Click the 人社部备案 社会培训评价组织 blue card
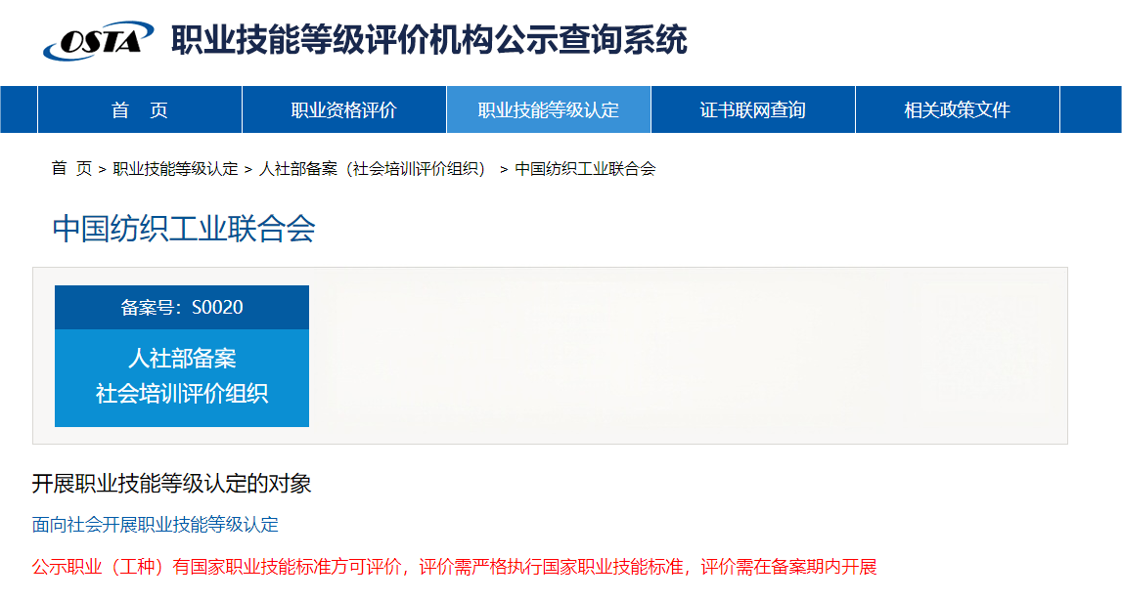The image size is (1122, 601). (182, 377)
